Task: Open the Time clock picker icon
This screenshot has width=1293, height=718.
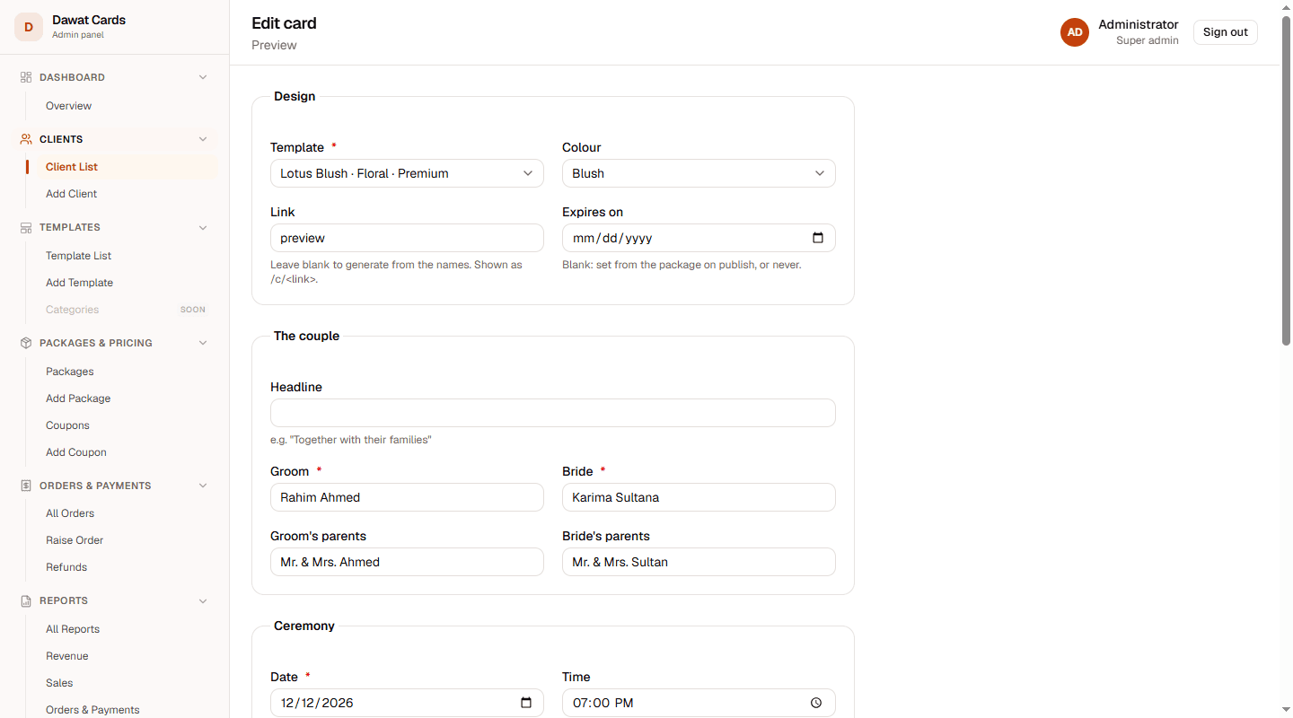Action: 816,703
